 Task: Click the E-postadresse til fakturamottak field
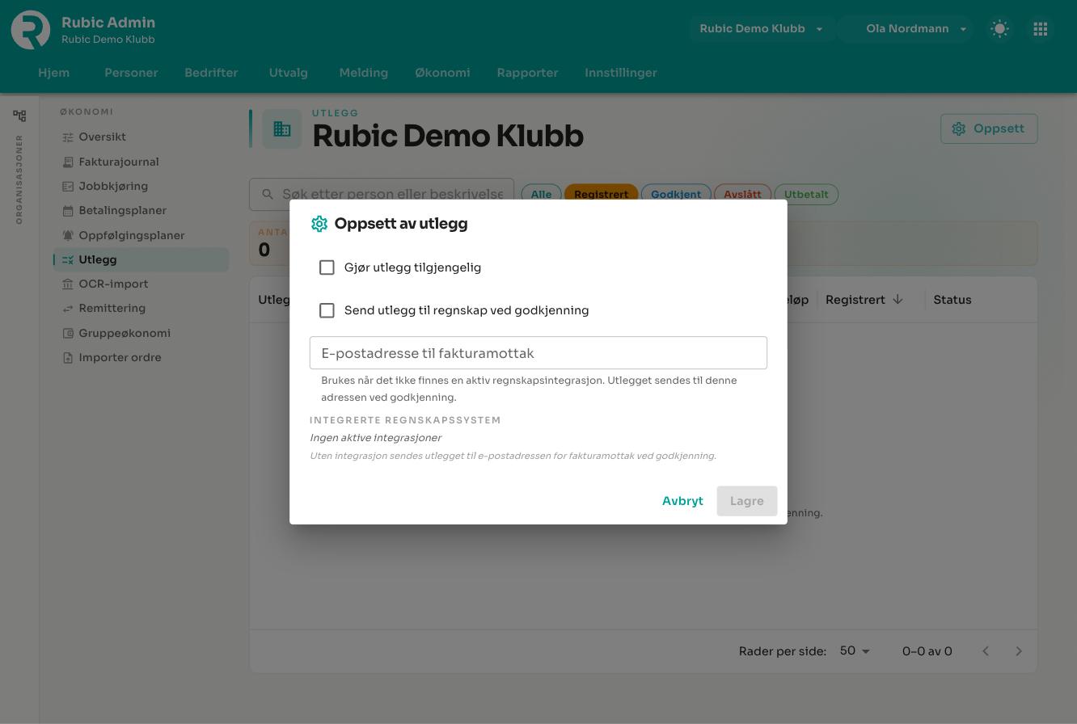538,353
